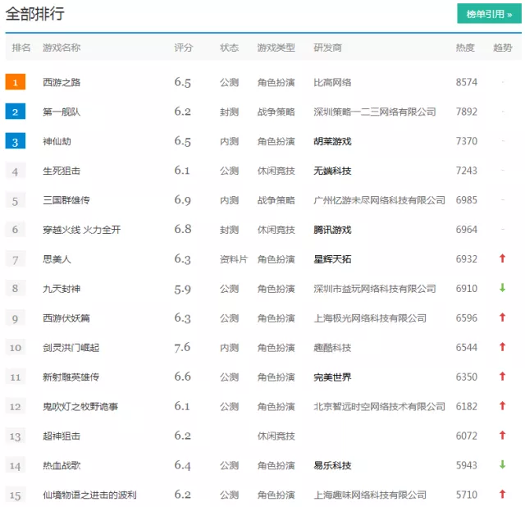525x507 pixels.
Task: Click the score 5.9 for 九天封神
Action: (182, 289)
